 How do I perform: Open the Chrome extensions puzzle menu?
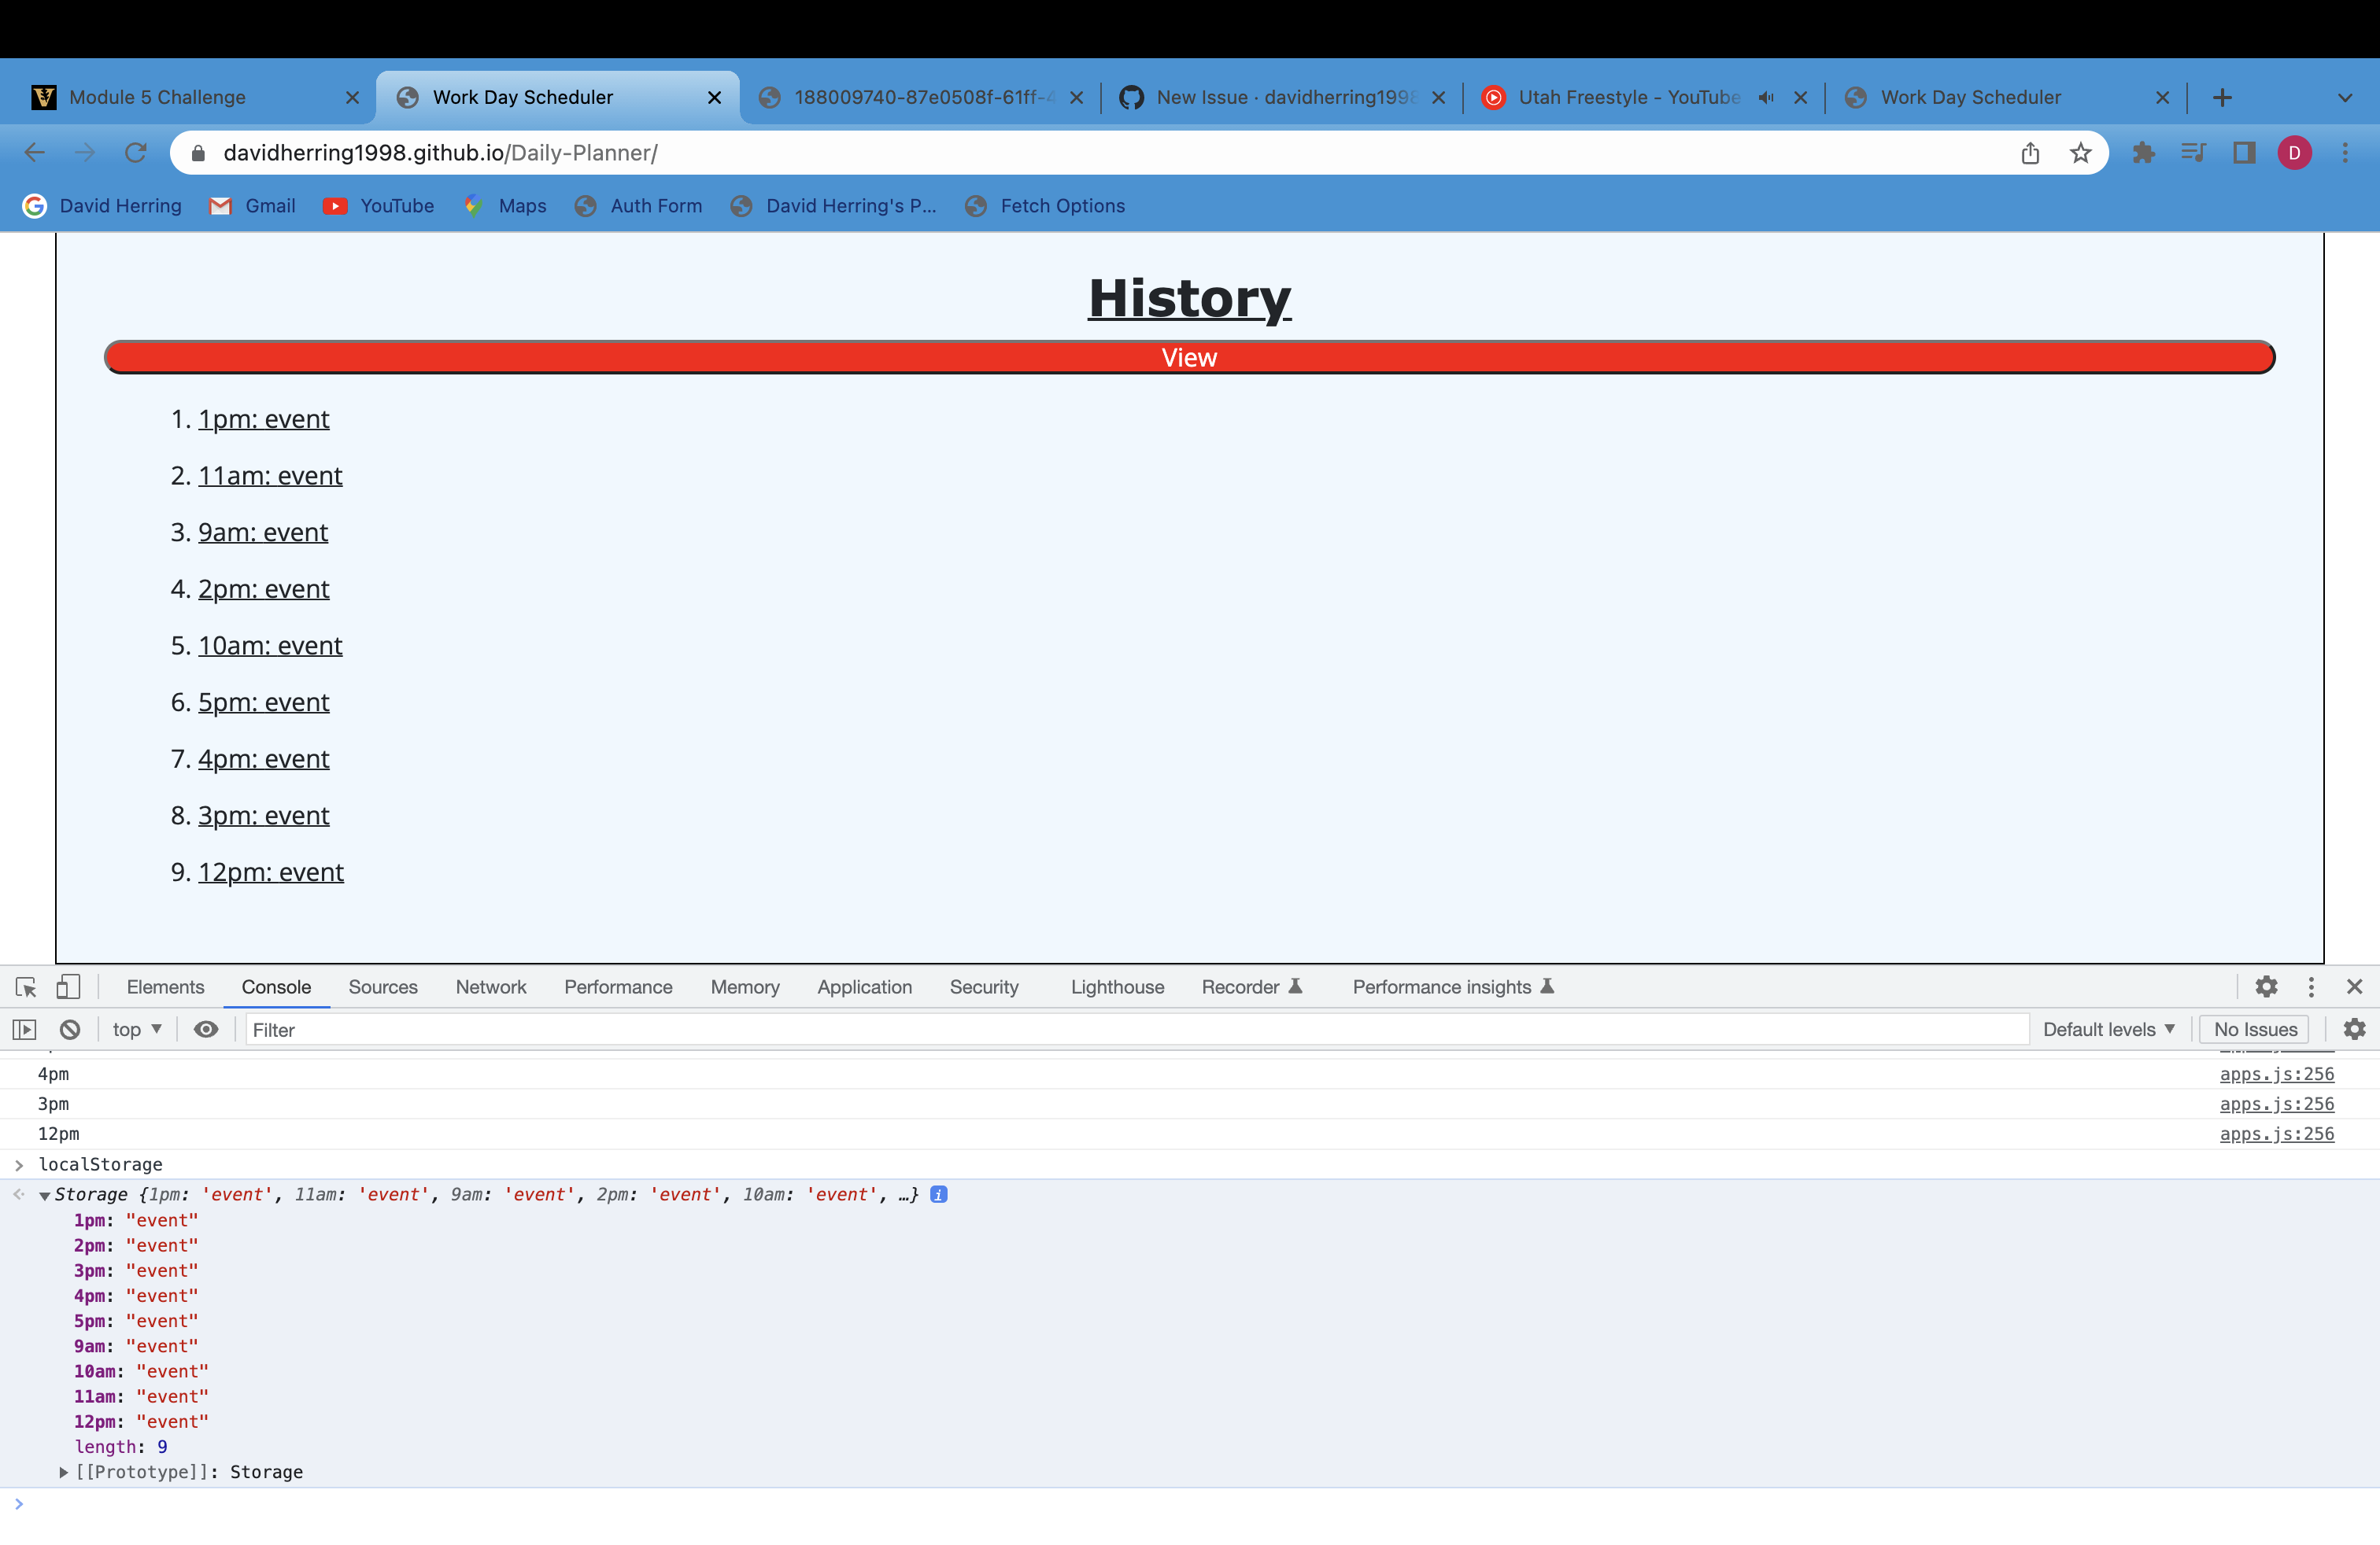pos(2144,152)
